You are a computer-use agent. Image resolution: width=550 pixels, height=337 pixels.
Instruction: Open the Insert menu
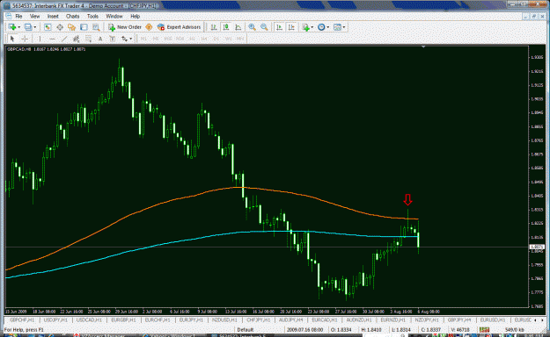coord(53,16)
